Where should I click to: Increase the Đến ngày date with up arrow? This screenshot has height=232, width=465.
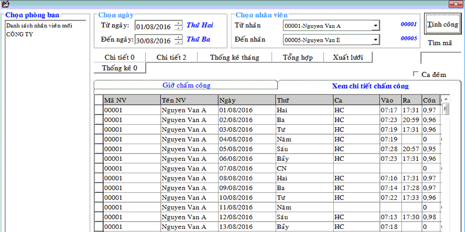[x=178, y=38]
